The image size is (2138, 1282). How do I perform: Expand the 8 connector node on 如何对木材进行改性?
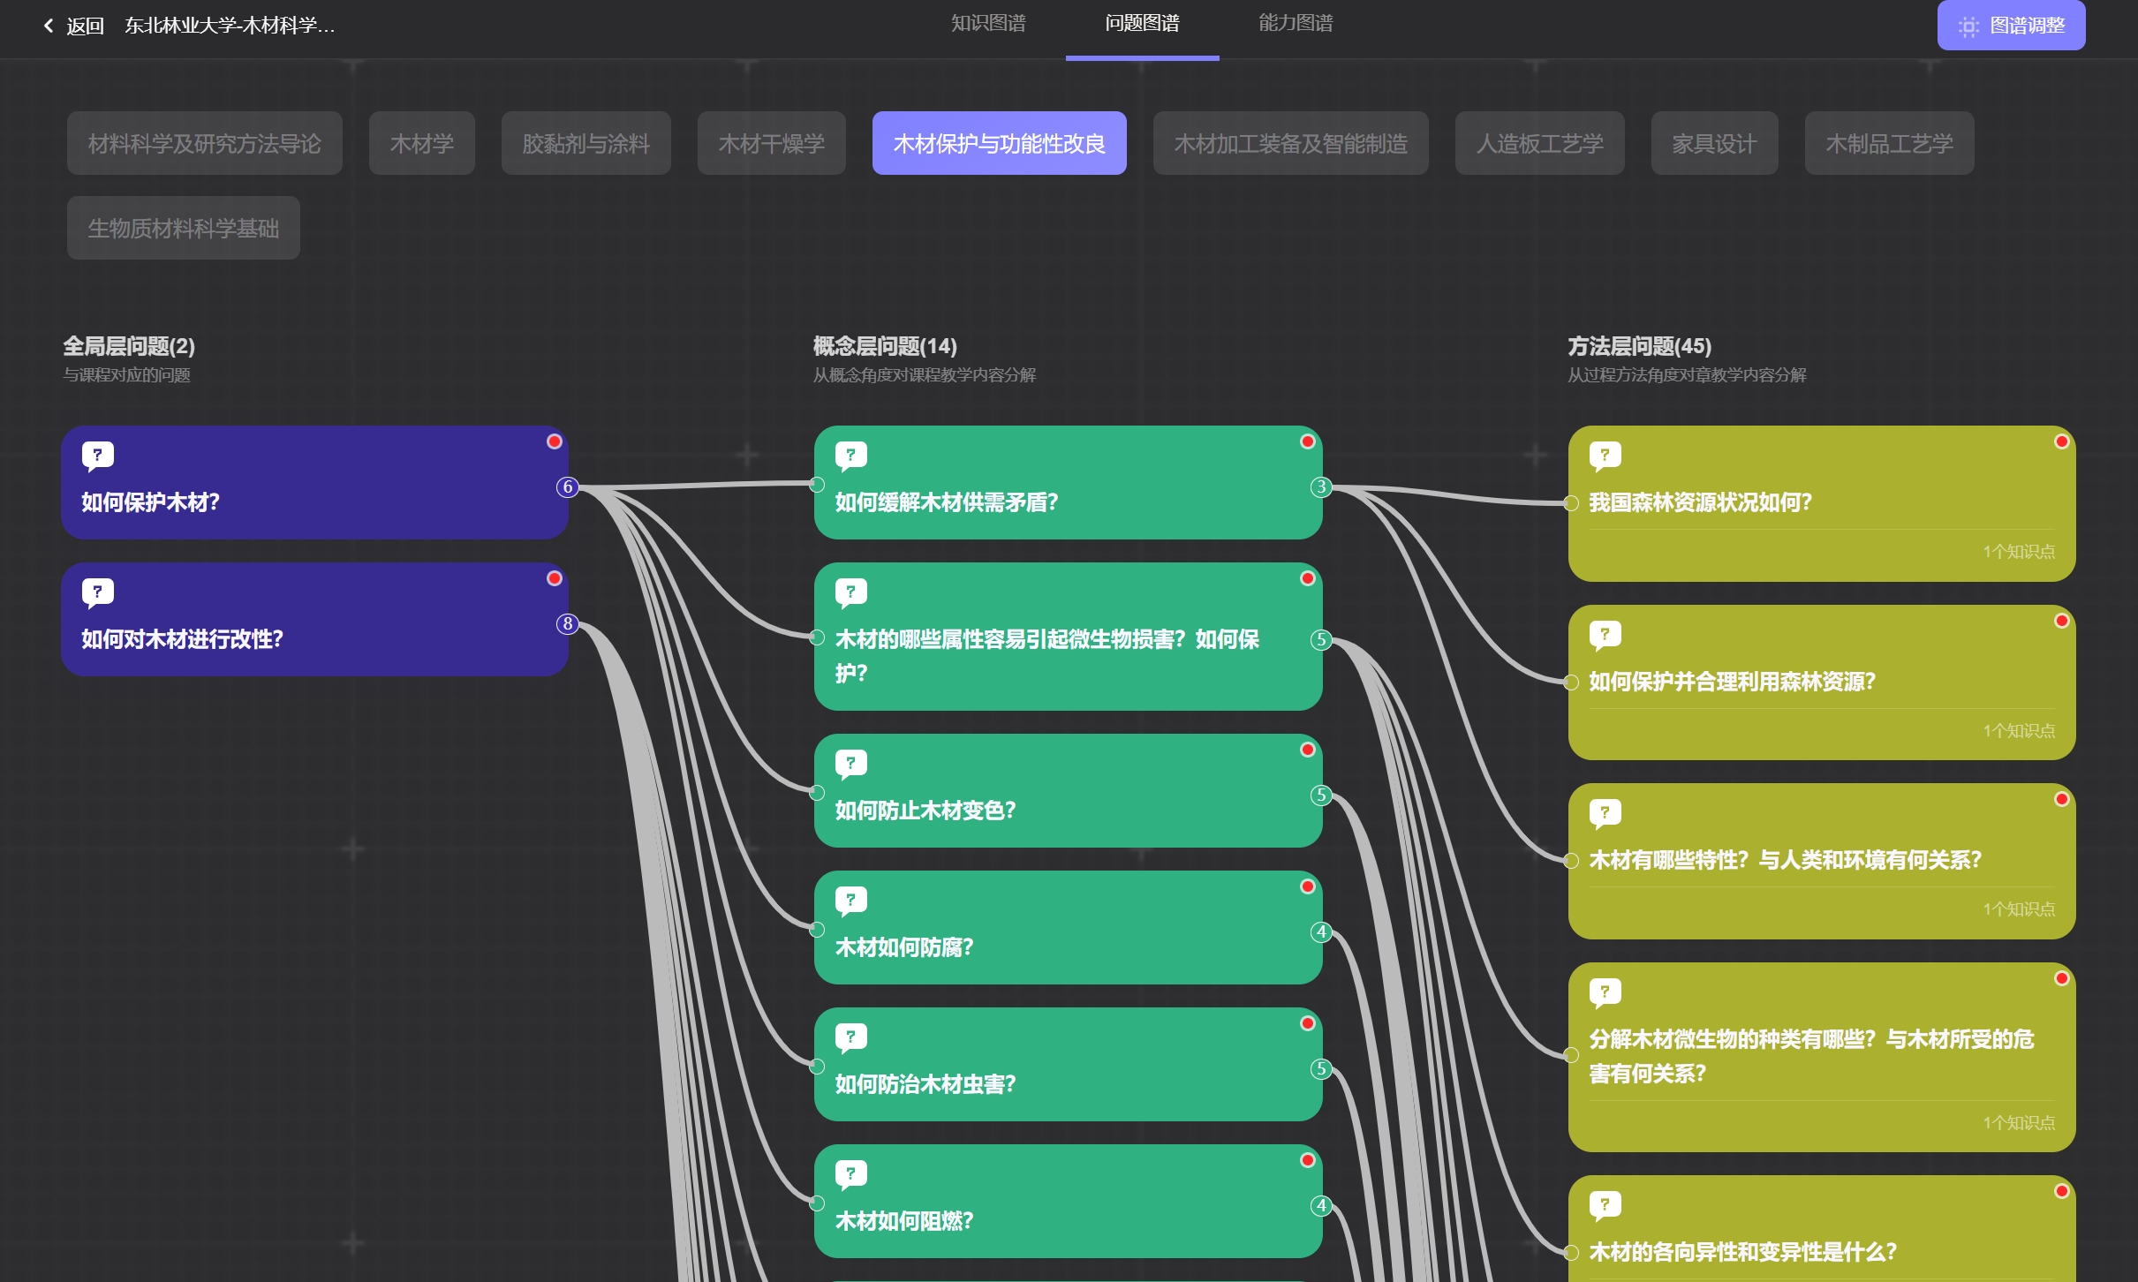pyautogui.click(x=568, y=623)
